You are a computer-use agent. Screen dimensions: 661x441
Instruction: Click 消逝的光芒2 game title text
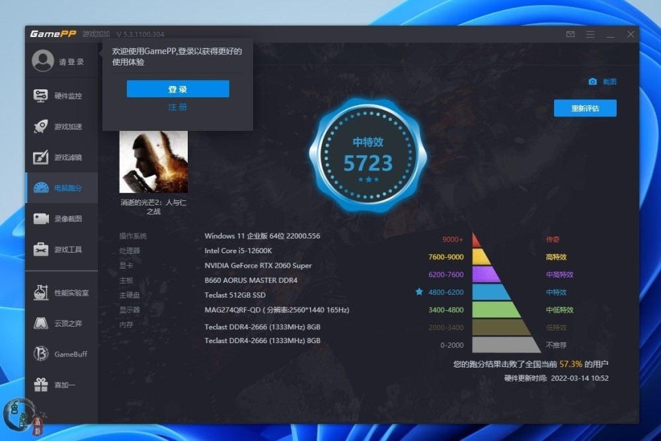point(153,206)
